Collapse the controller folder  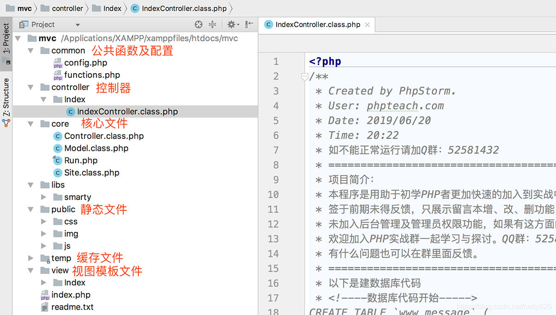coord(31,87)
